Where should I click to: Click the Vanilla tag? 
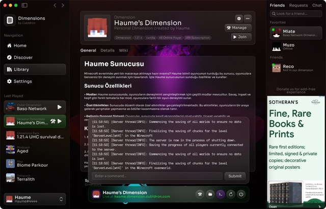[150, 38]
